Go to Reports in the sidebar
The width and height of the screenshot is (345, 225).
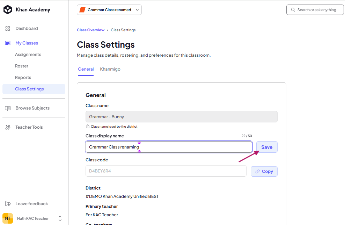[x=23, y=78]
